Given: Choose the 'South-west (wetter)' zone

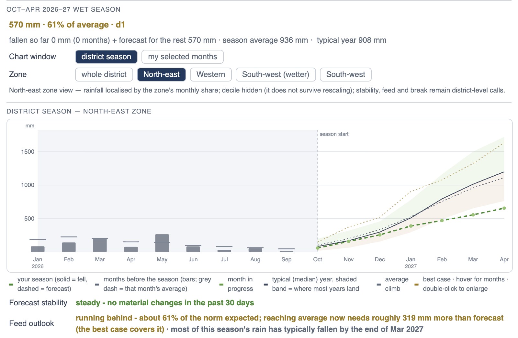Looking at the screenshot, I should [276, 74].
